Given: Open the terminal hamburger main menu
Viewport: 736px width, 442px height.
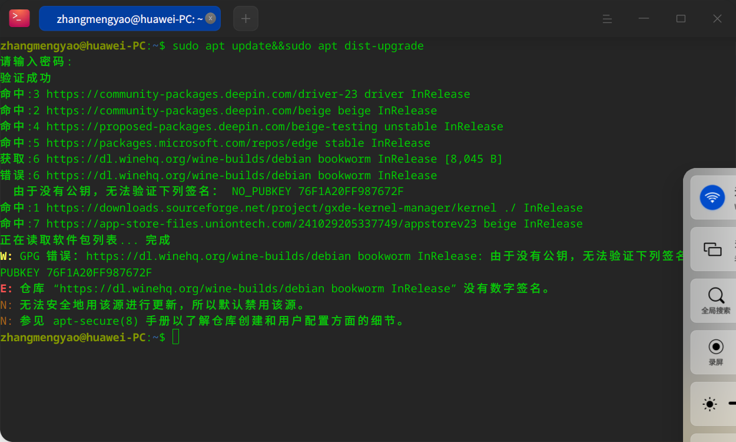Looking at the screenshot, I should [x=608, y=19].
